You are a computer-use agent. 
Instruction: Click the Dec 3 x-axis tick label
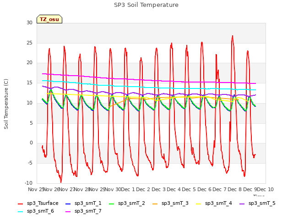coord(158,189)
